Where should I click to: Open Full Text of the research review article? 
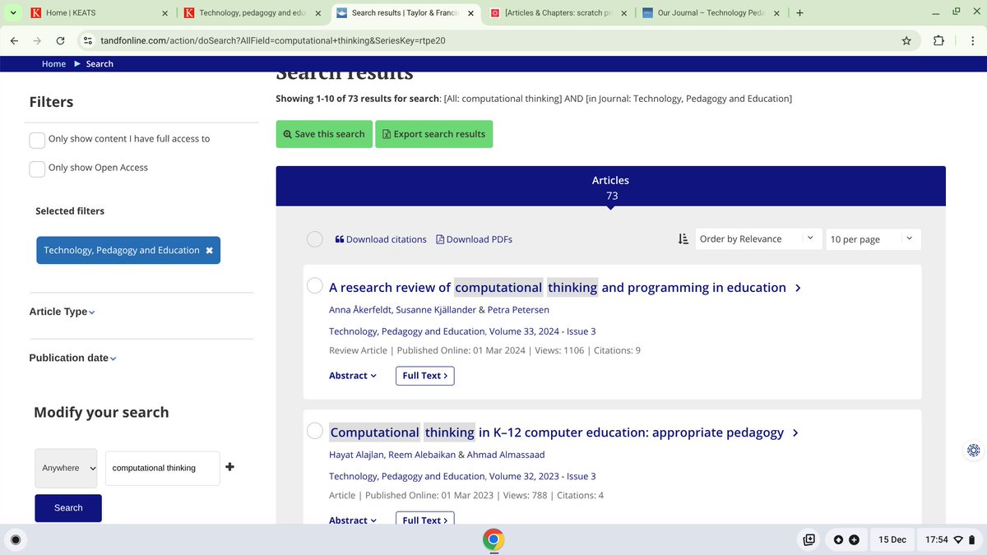tap(424, 376)
